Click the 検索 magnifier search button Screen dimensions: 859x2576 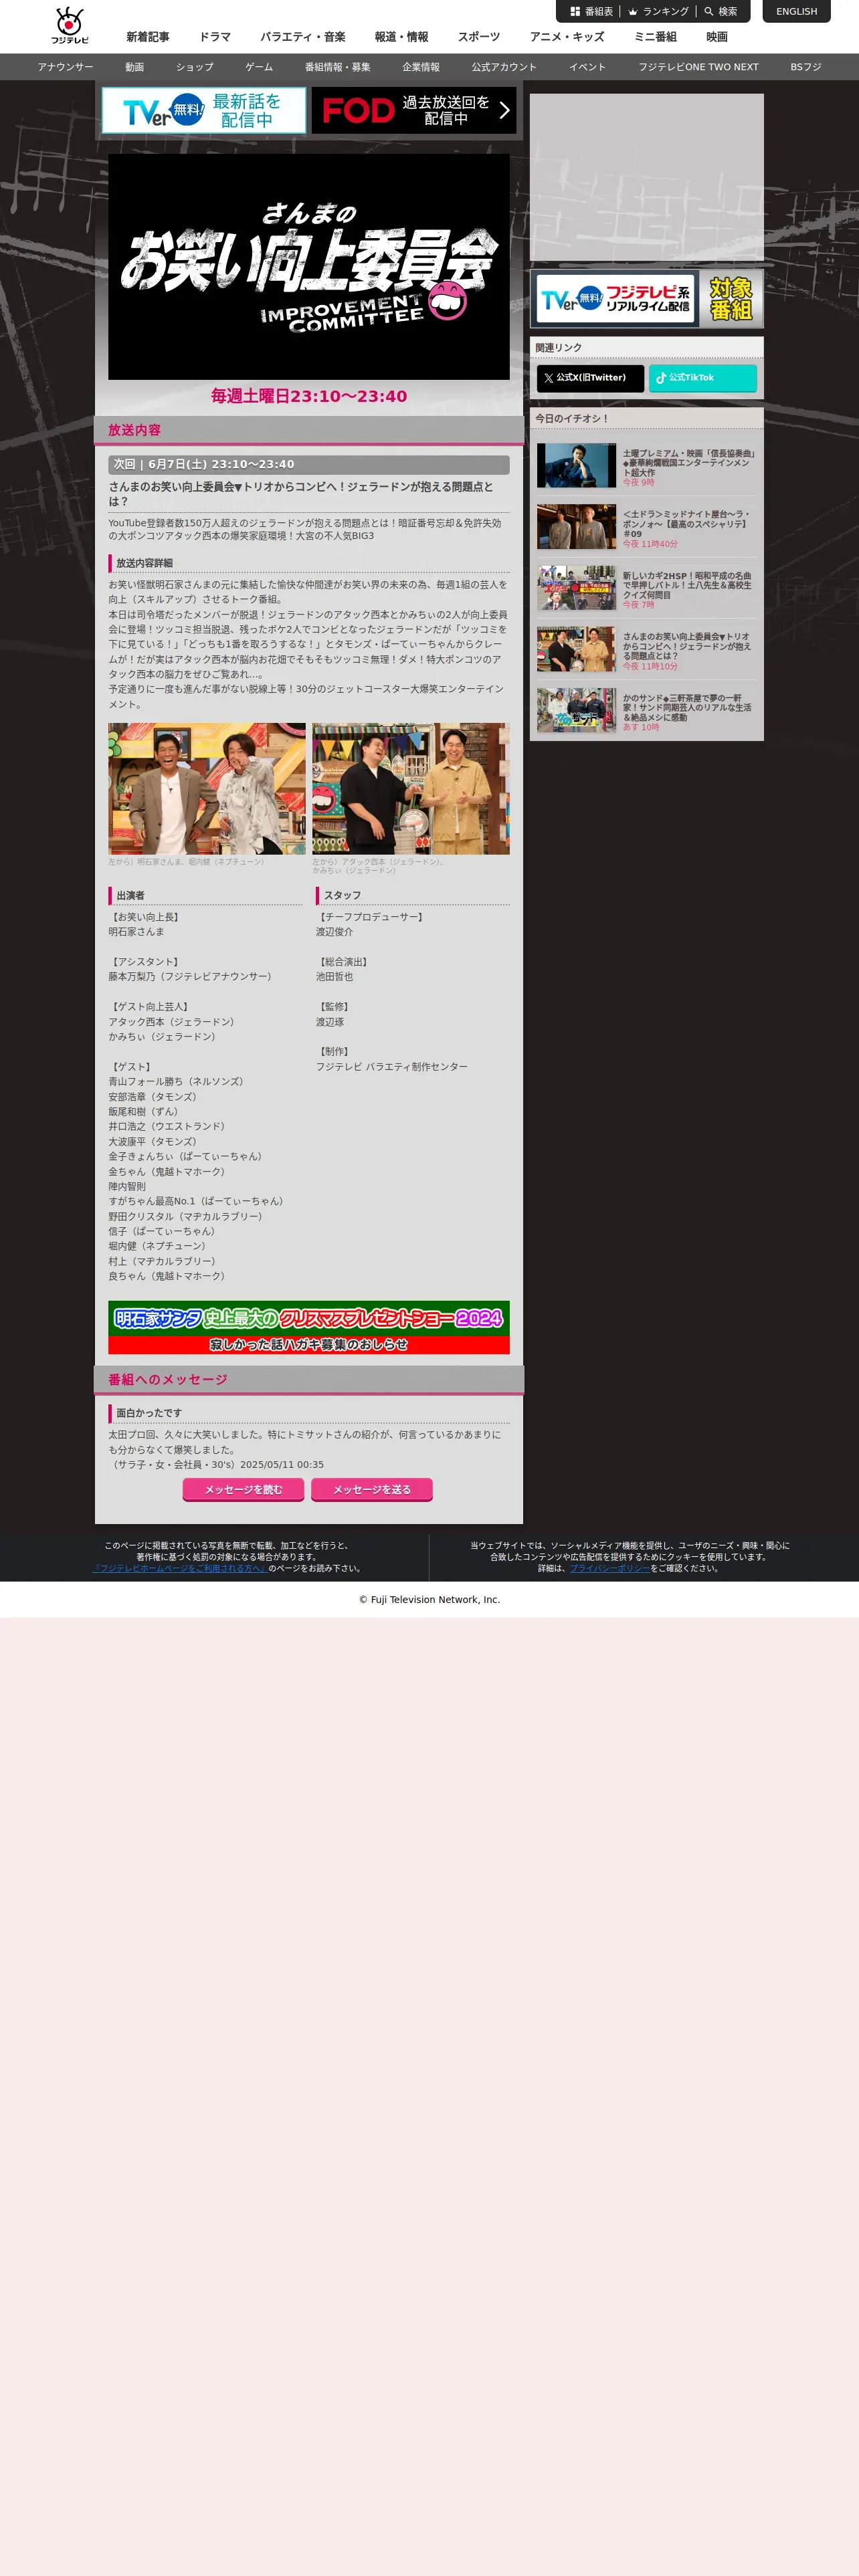click(721, 12)
